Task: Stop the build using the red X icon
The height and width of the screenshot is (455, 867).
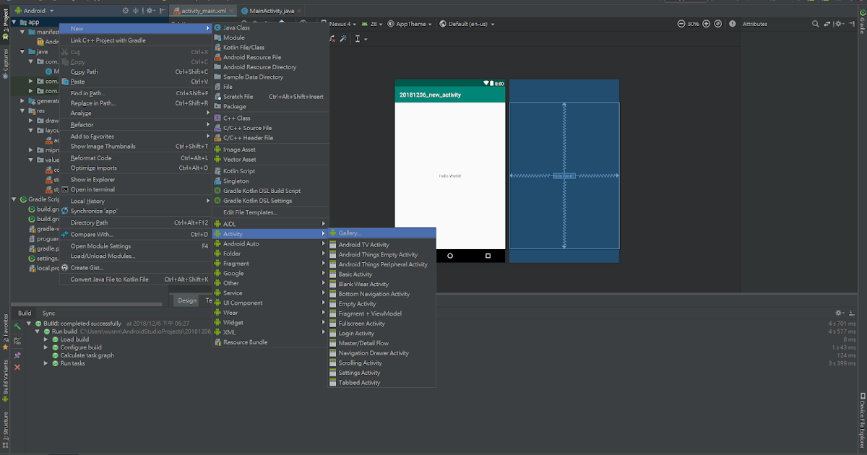Action: (x=17, y=366)
